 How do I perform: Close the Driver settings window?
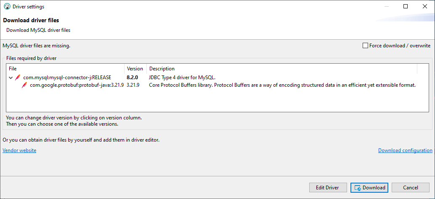425,6
